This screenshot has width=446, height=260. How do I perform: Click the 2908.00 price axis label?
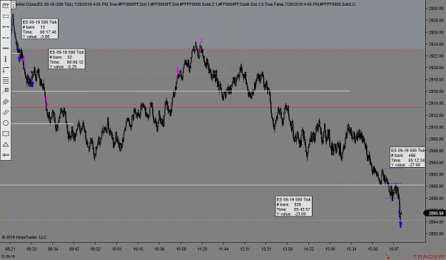(436, 139)
